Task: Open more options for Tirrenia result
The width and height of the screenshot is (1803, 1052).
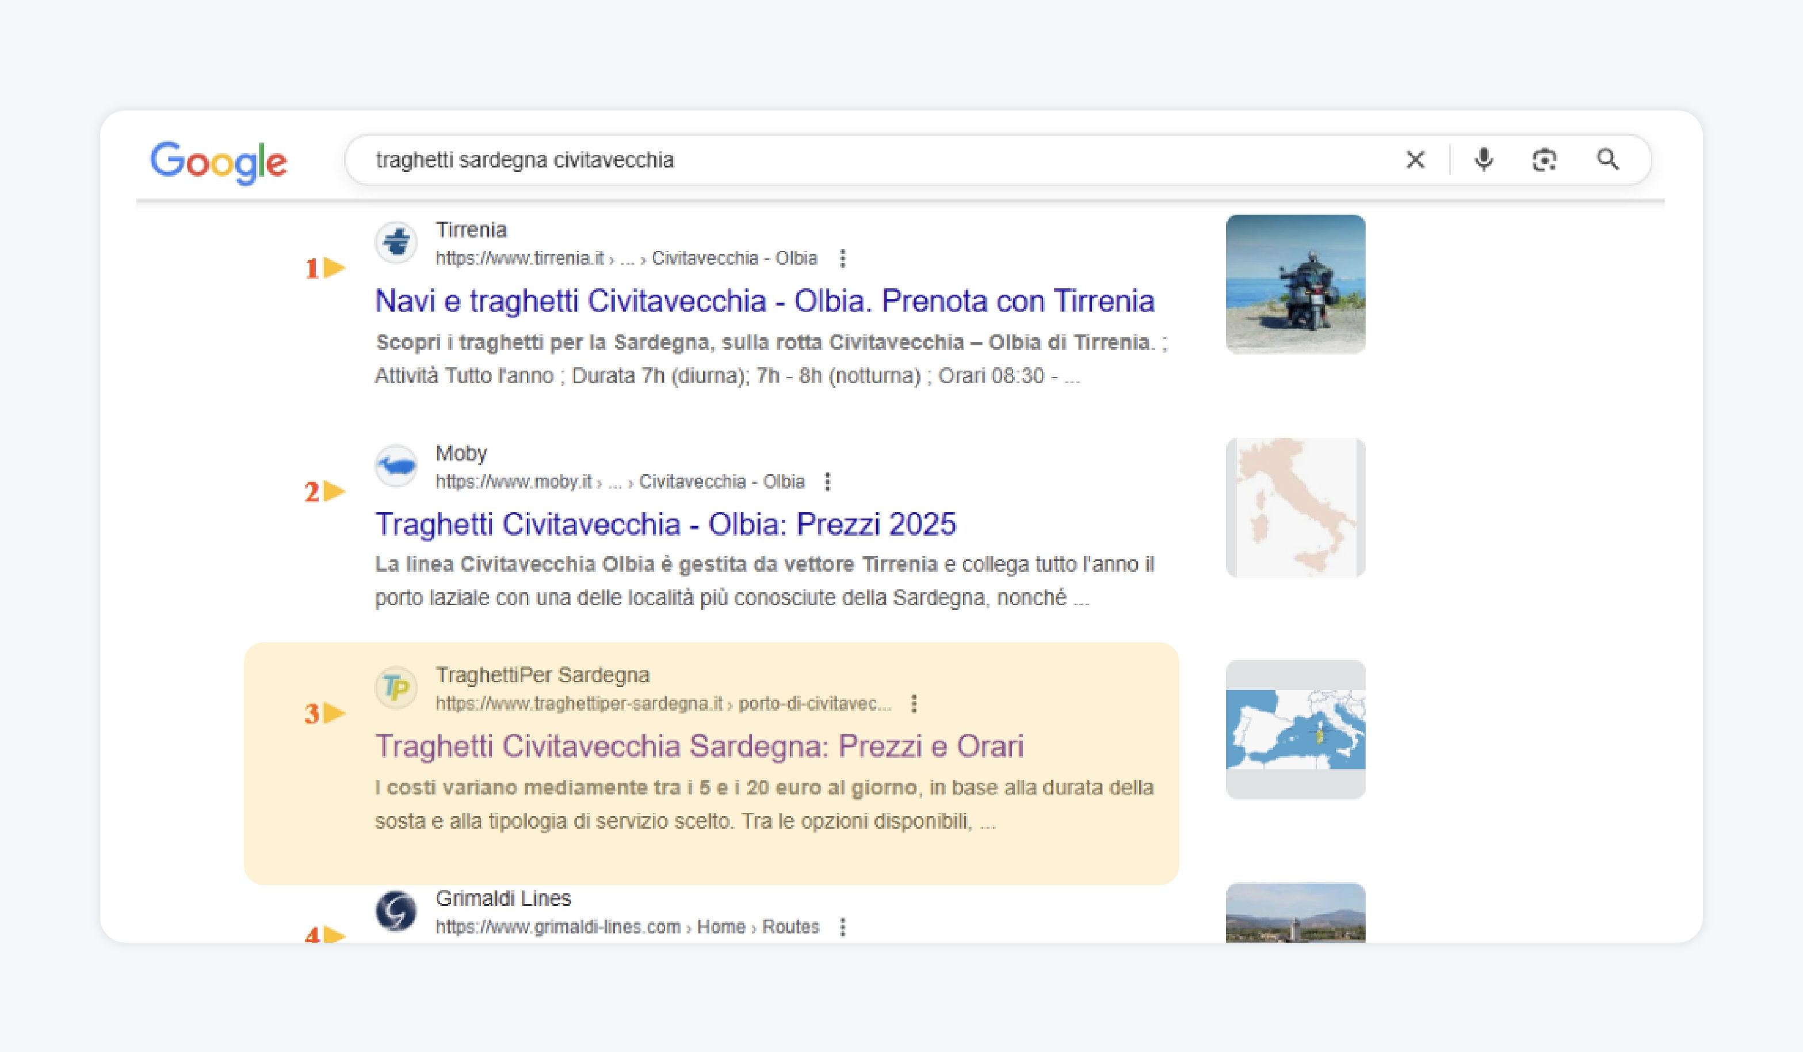Action: [x=843, y=258]
